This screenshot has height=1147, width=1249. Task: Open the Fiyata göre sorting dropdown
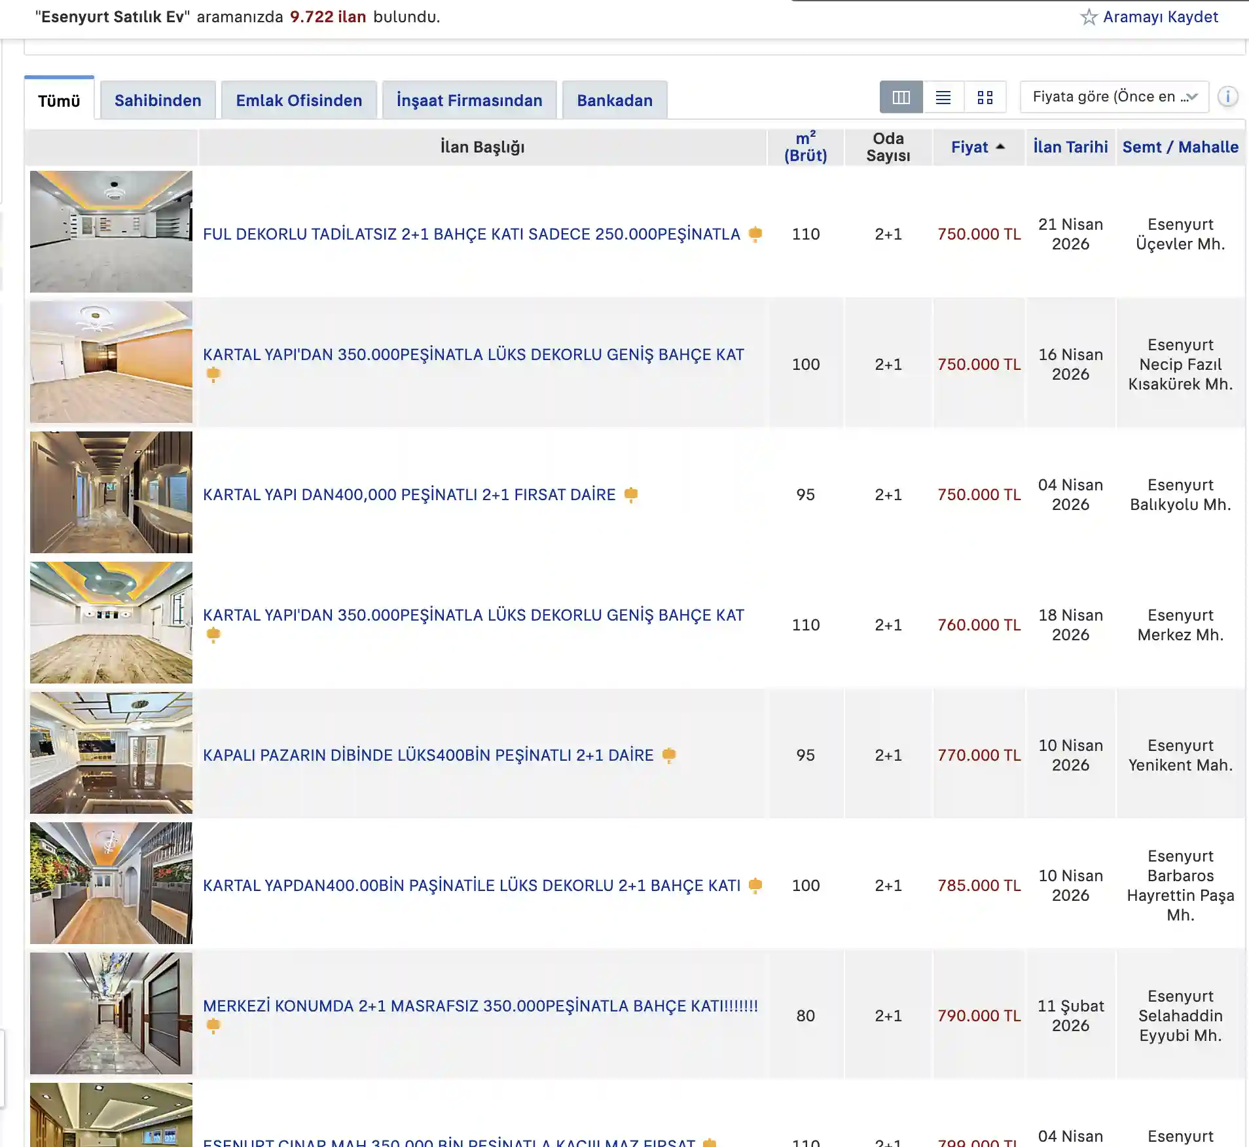tap(1113, 97)
